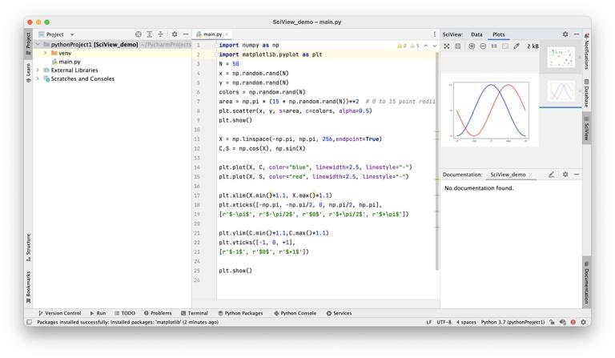This screenshot has height=358, width=615.
Task: Open Problems tool window
Action: pos(158,313)
